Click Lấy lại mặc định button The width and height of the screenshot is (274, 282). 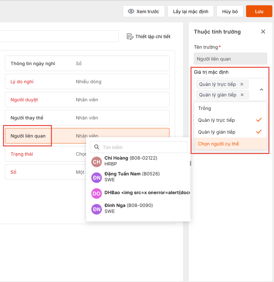click(191, 12)
